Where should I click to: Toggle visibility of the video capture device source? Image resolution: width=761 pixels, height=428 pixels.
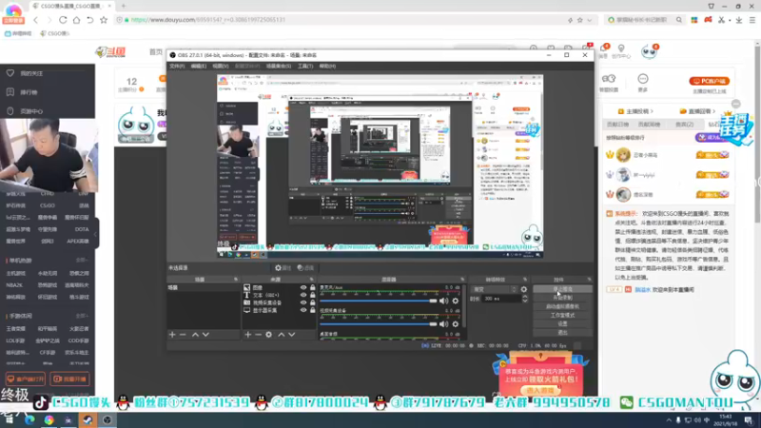click(303, 302)
